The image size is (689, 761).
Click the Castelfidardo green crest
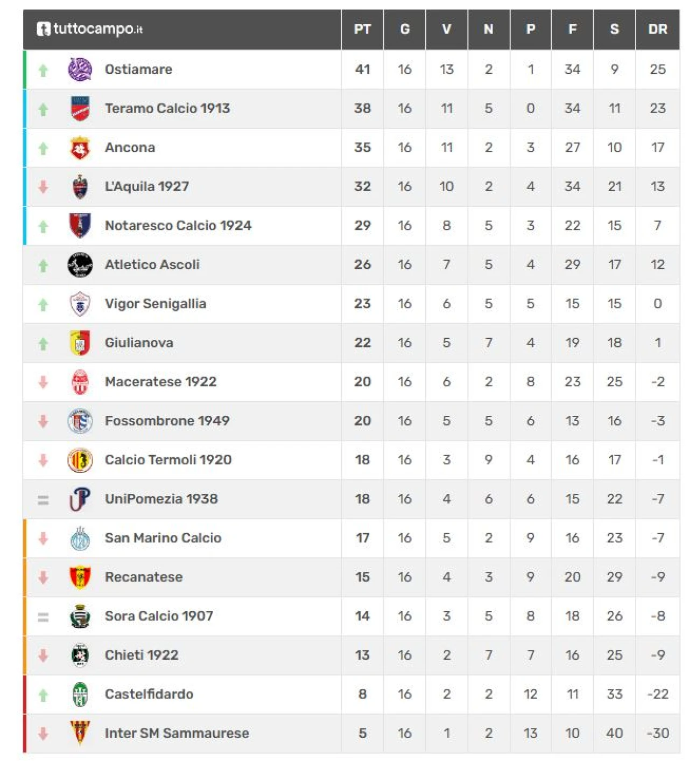(80, 694)
